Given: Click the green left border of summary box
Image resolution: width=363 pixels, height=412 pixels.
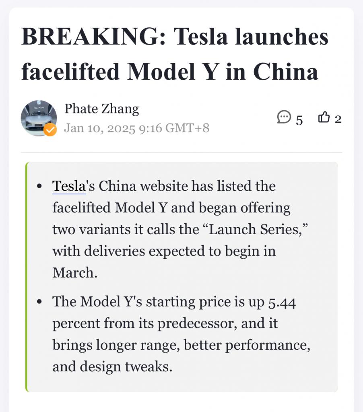Looking at the screenshot, I should [27, 277].
